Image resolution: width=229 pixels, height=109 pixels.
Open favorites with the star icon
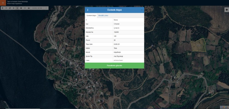21,8
